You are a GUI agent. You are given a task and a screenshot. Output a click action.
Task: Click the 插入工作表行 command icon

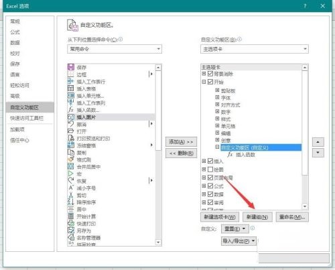point(71,81)
